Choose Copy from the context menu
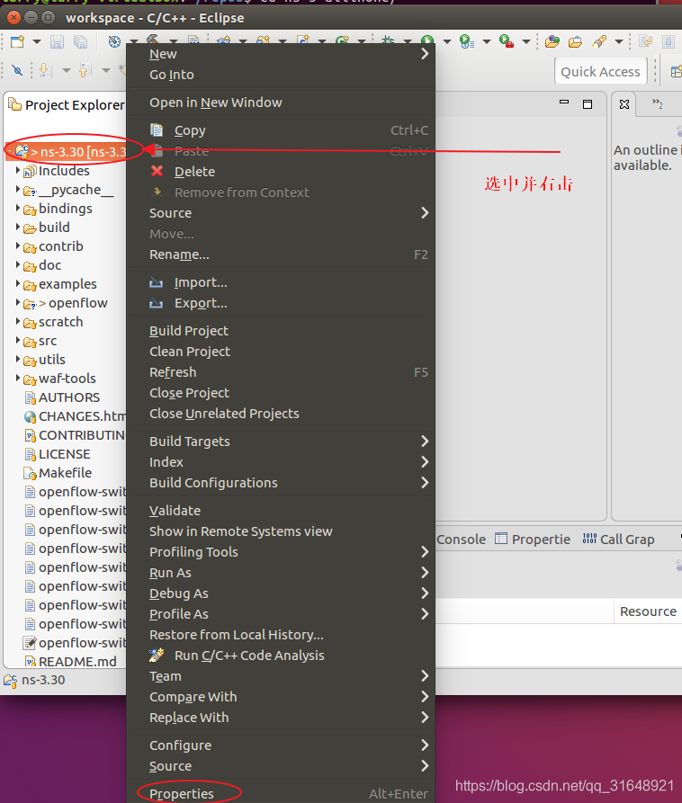This screenshot has height=803, width=682. pos(281,130)
